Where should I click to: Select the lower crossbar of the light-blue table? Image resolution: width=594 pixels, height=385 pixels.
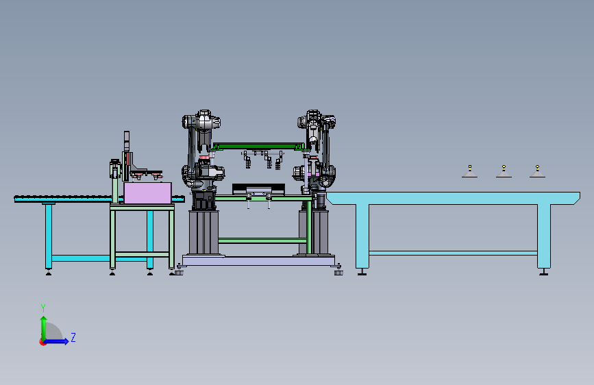pos(453,253)
